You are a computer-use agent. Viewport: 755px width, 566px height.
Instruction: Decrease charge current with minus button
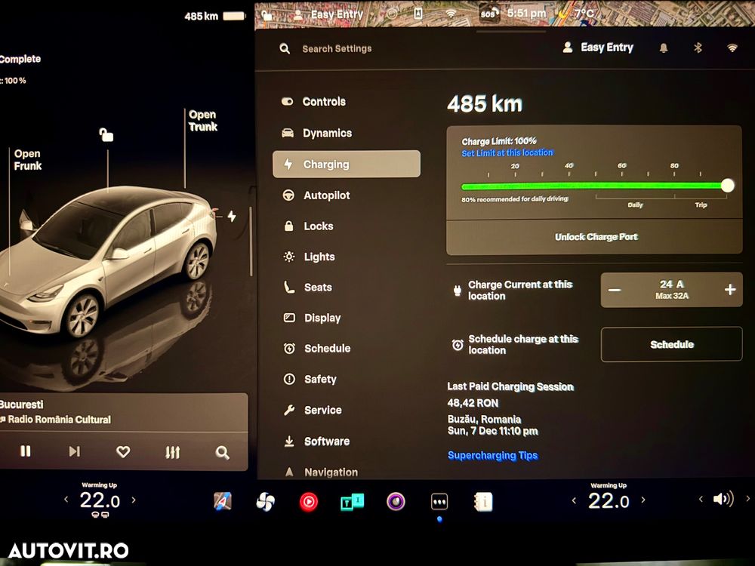615,290
